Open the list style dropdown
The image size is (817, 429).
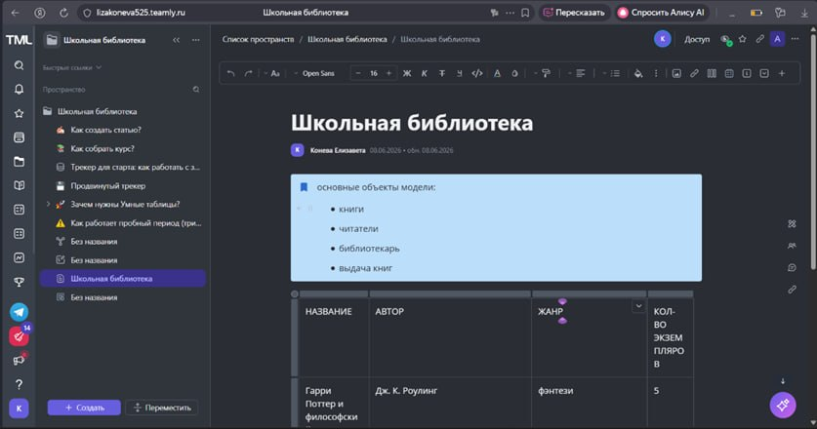(611, 73)
